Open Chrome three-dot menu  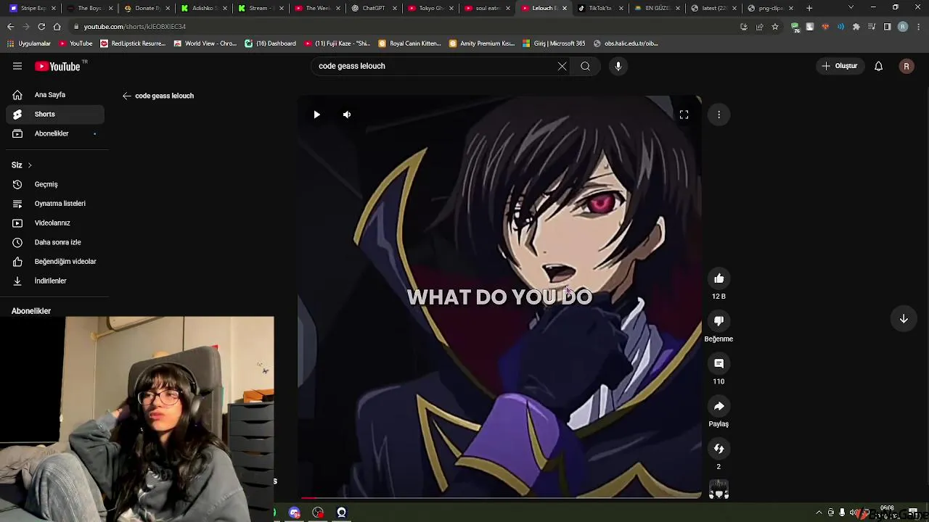[x=917, y=27]
